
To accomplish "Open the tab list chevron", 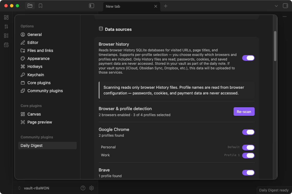I will coord(276,6).
